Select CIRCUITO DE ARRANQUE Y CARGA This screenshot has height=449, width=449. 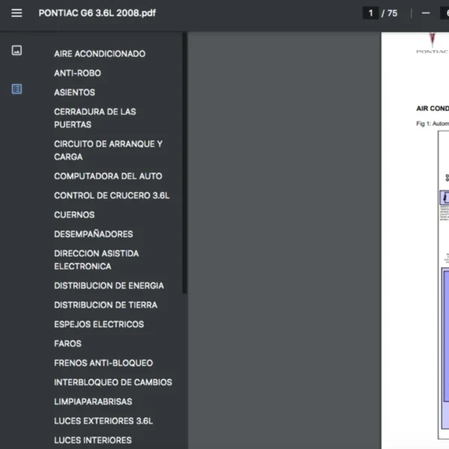(108, 150)
